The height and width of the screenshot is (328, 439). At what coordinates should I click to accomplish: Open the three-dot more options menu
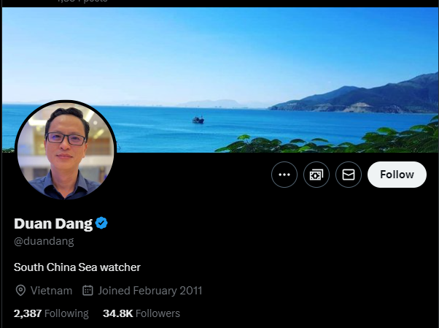(x=284, y=175)
